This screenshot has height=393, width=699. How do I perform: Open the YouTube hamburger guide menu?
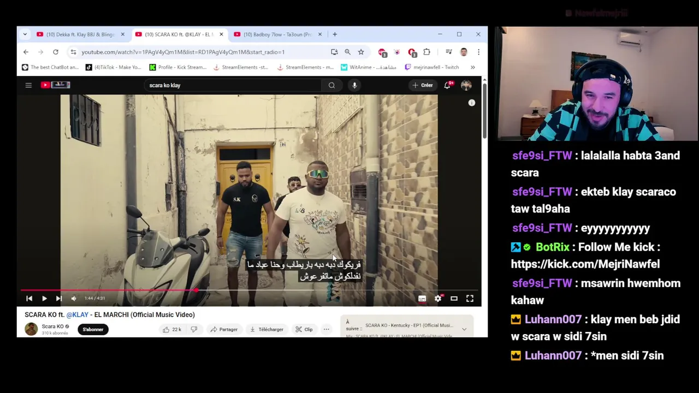[x=28, y=85]
